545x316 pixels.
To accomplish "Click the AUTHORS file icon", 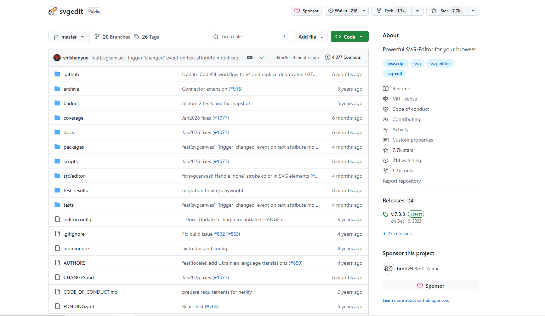I will pyautogui.click(x=57, y=263).
